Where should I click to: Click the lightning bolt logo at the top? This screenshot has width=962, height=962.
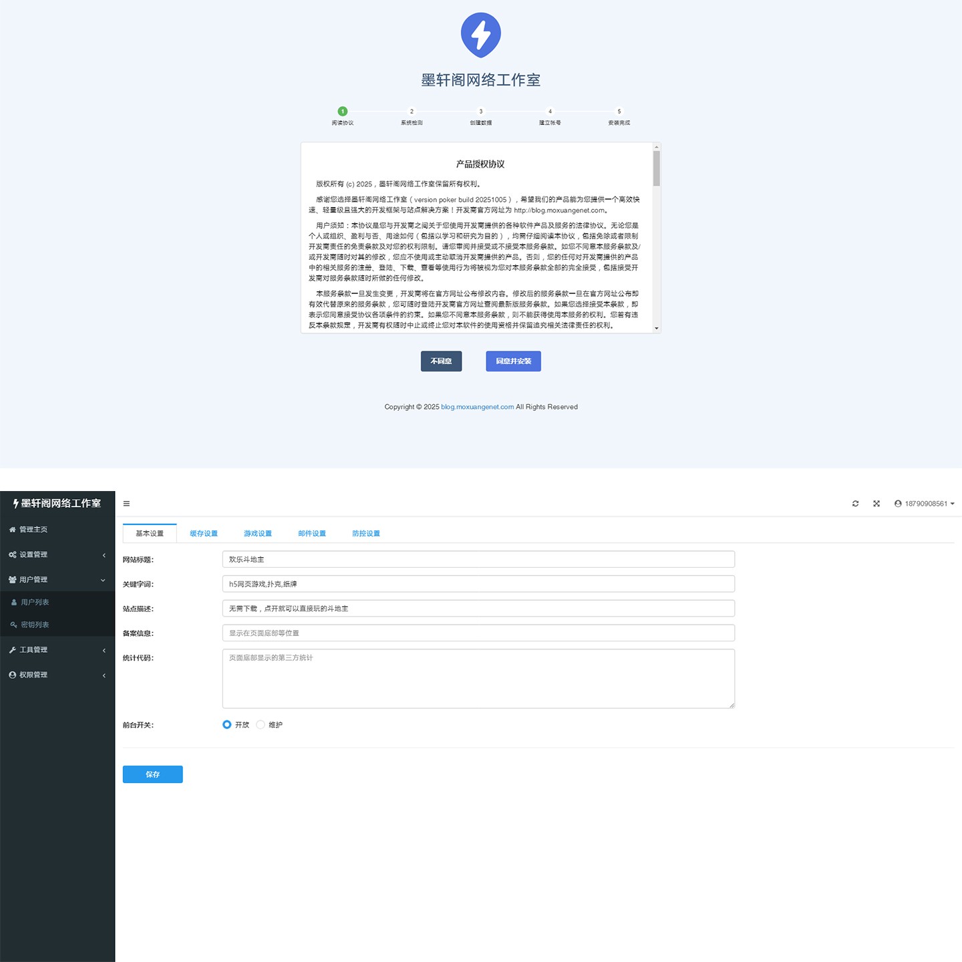(x=480, y=35)
